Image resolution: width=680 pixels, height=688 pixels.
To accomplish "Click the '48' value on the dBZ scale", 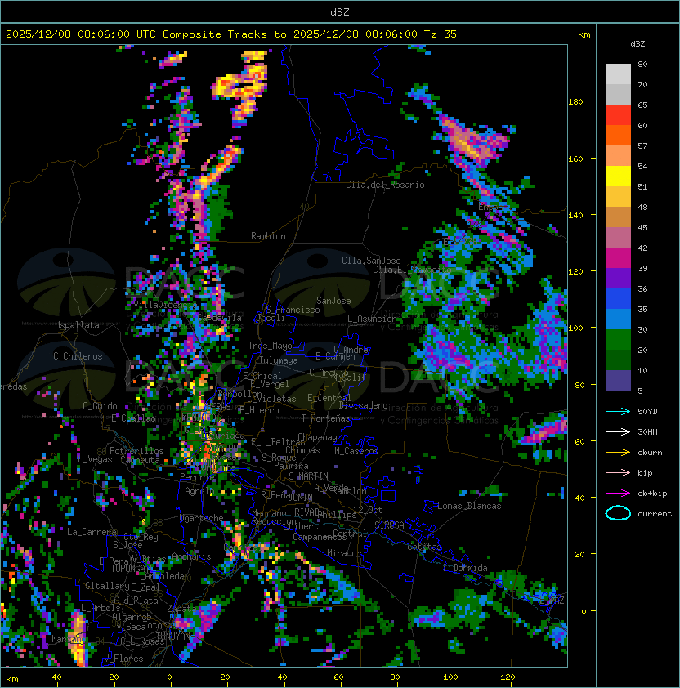I will pos(642,207).
